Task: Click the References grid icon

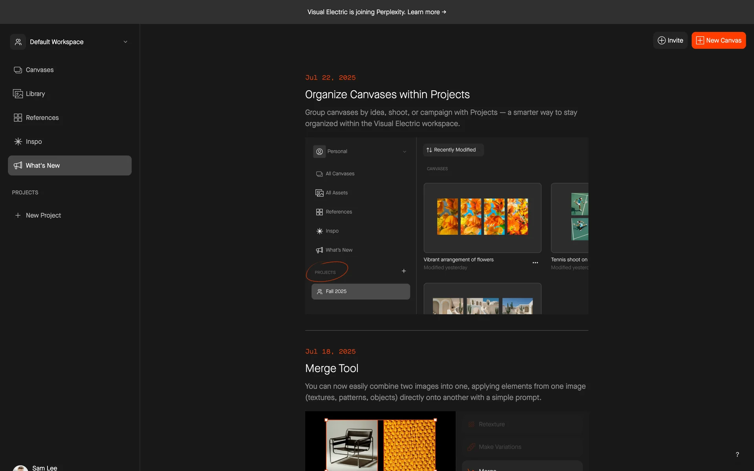Action: 18,118
